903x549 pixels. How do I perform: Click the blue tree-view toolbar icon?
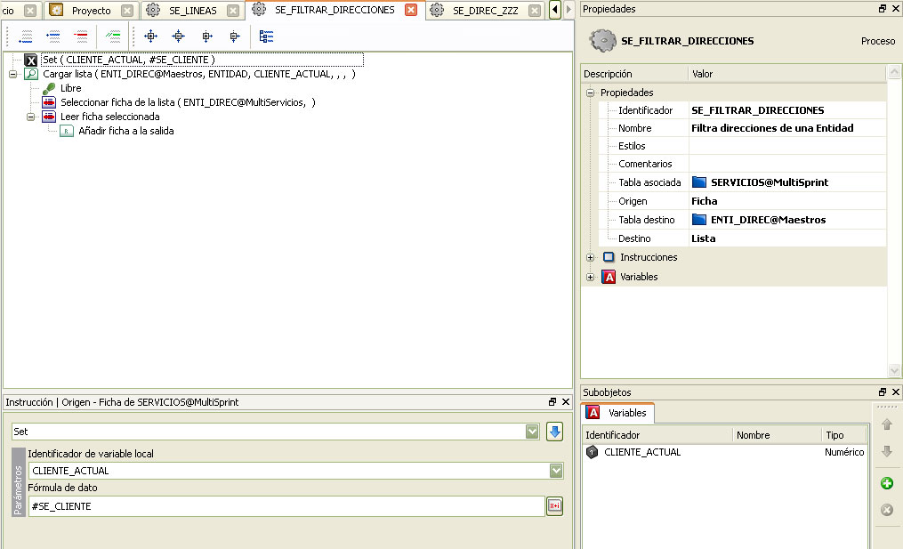pyautogui.click(x=266, y=36)
